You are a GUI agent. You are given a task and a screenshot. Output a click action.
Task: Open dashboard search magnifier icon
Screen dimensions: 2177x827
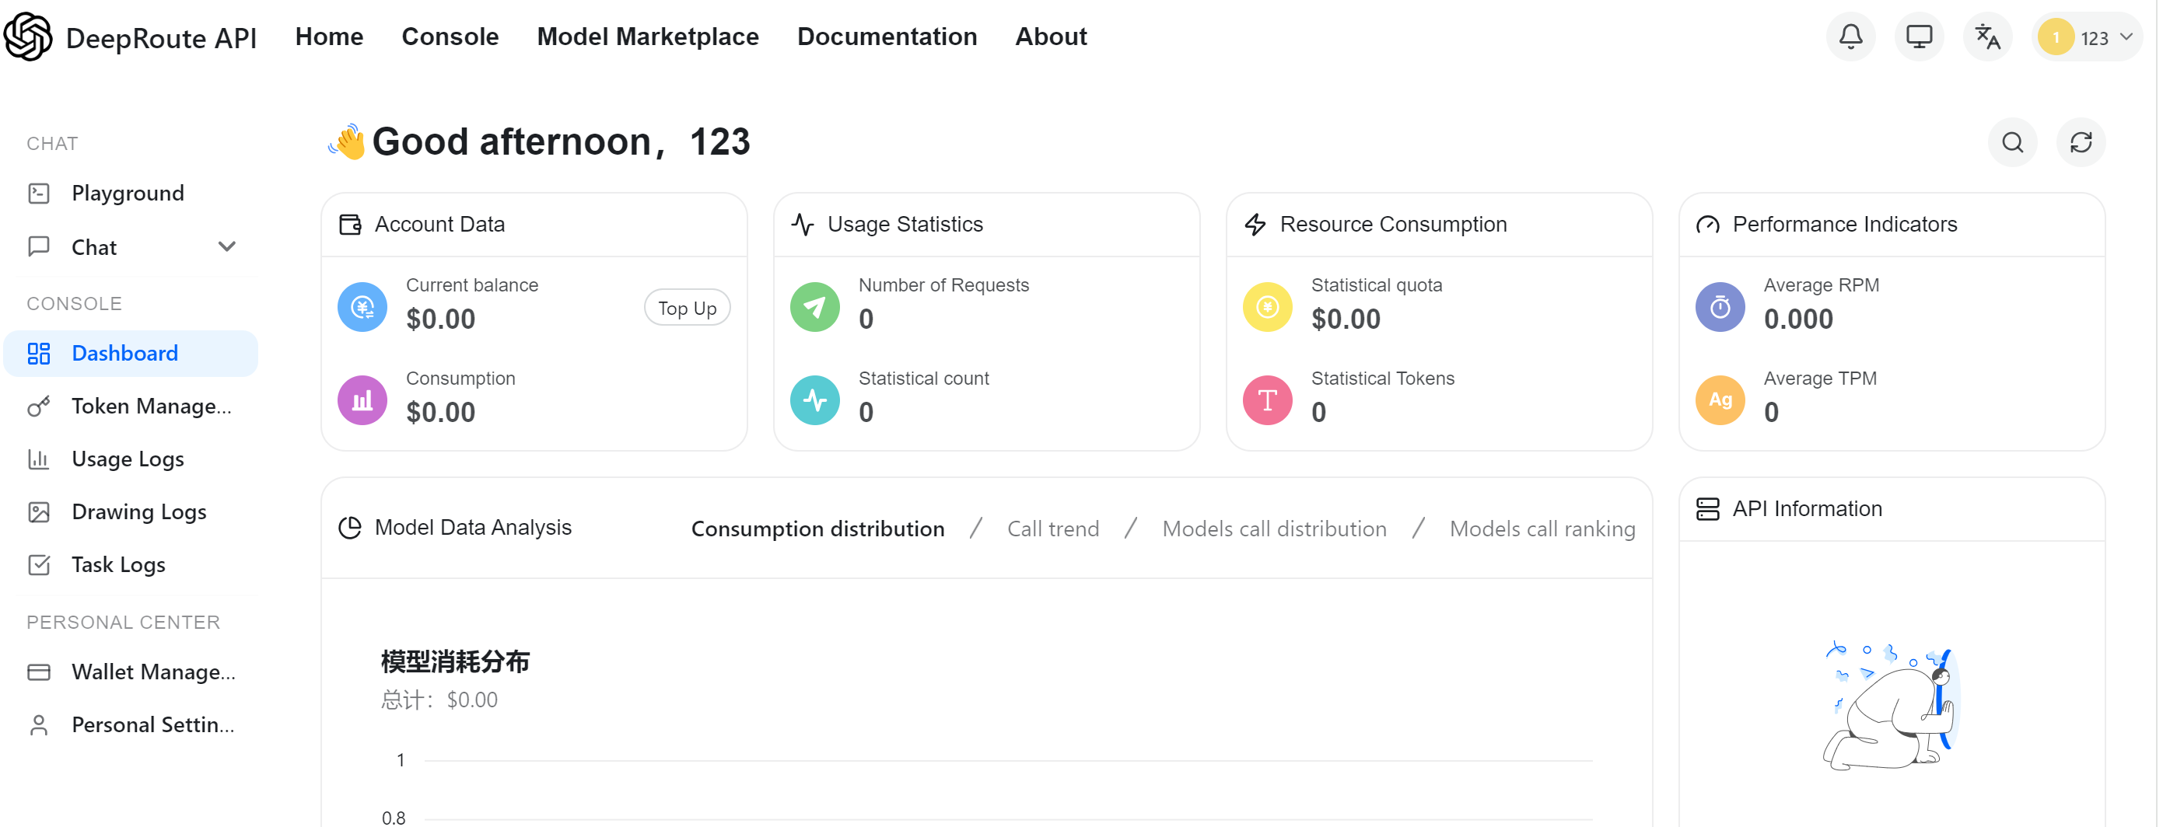click(x=2013, y=142)
